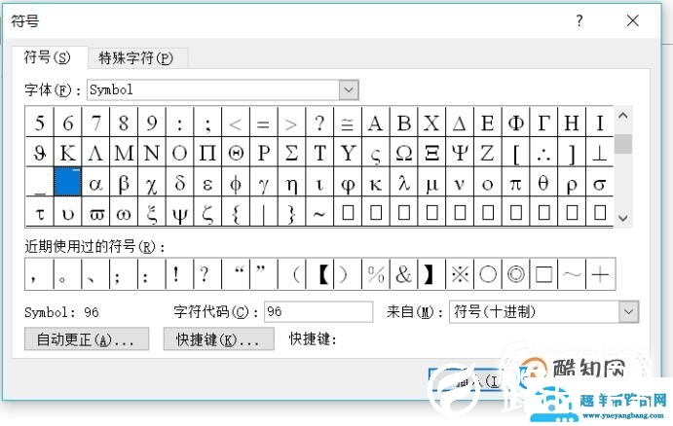Select the question mark recent symbol

(207, 274)
